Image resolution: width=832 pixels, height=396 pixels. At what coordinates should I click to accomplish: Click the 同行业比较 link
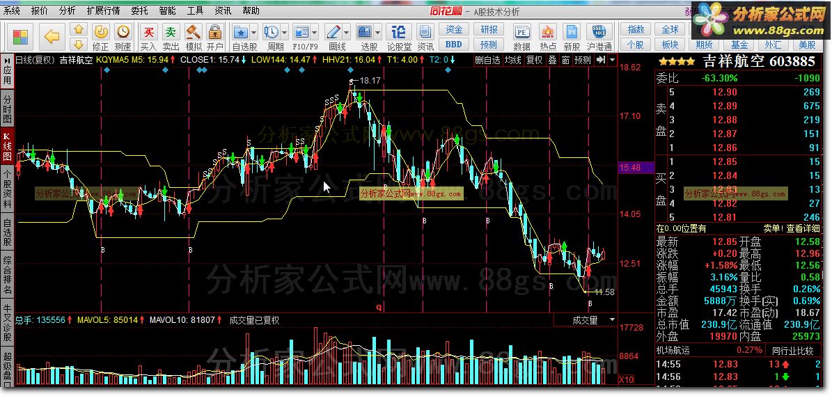(x=792, y=350)
